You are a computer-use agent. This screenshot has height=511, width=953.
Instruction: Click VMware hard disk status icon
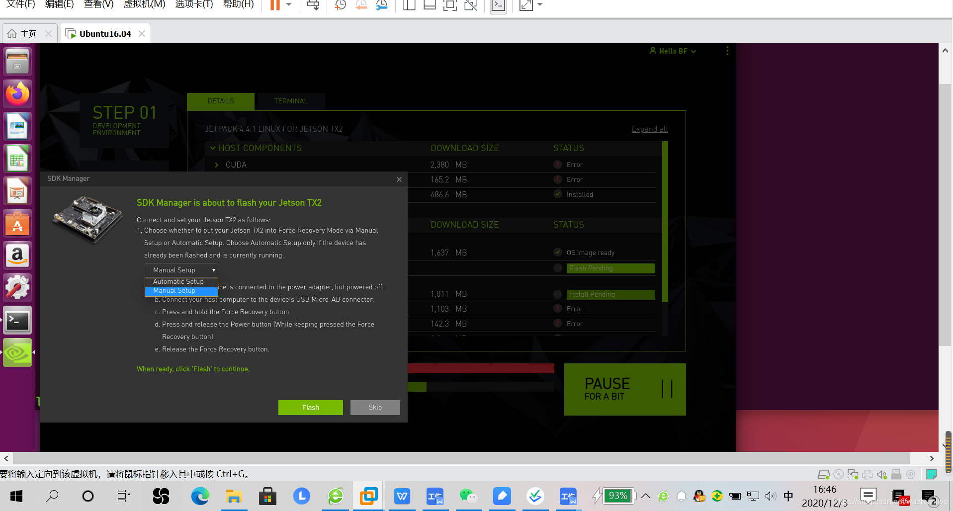click(x=824, y=474)
